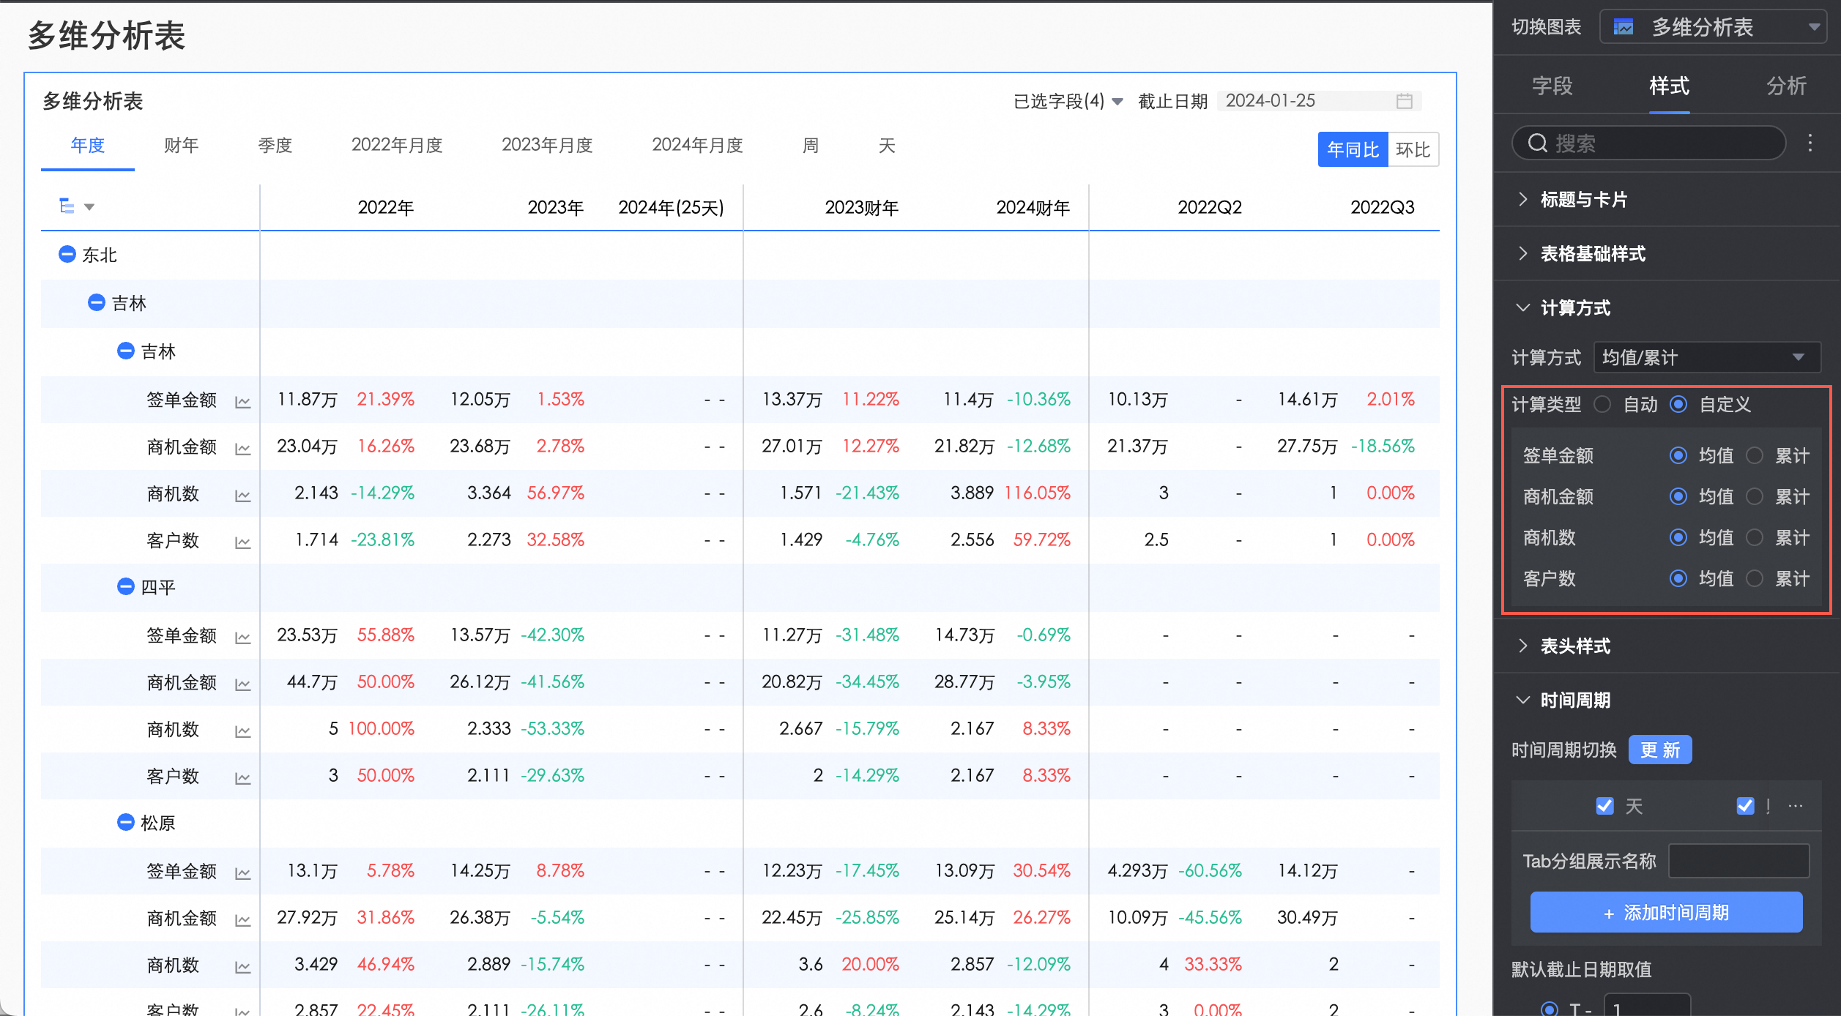Click calendar icon in 截止日期 field
1841x1016 pixels.
tap(1404, 101)
